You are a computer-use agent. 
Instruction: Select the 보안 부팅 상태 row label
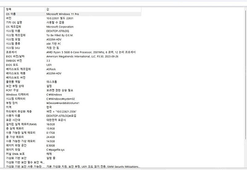[x=15, y=86]
